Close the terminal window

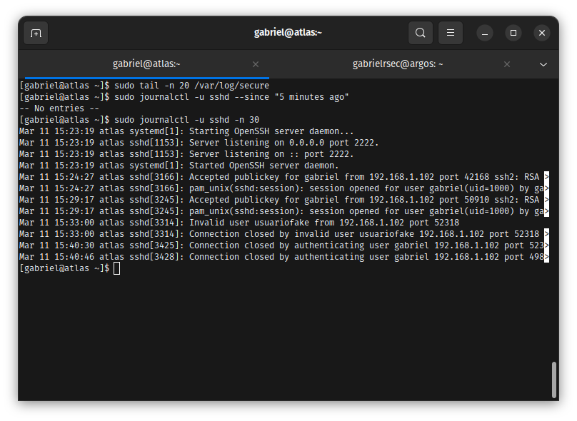(542, 33)
